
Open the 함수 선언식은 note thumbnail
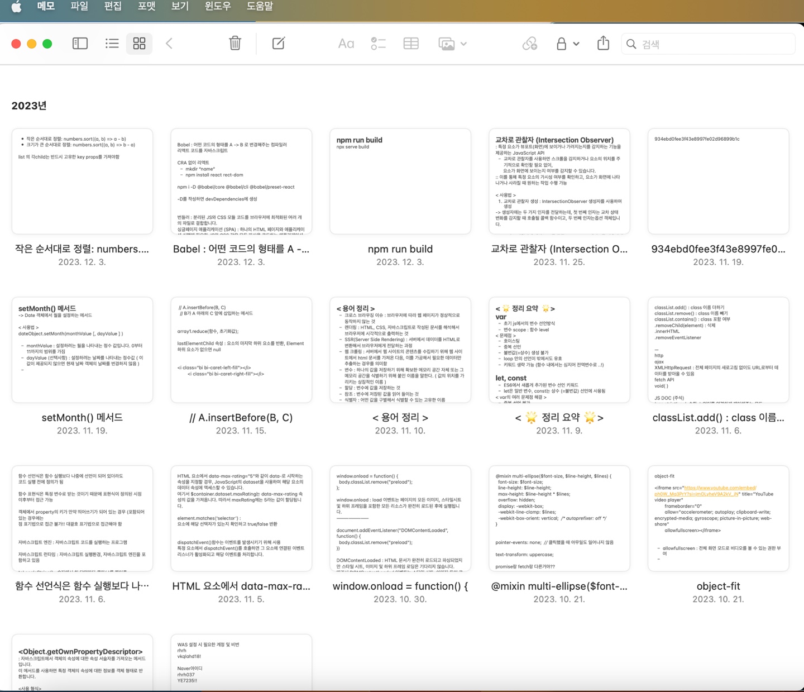(82, 519)
